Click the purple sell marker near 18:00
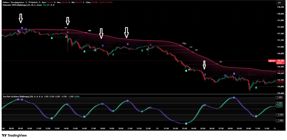 102,46
